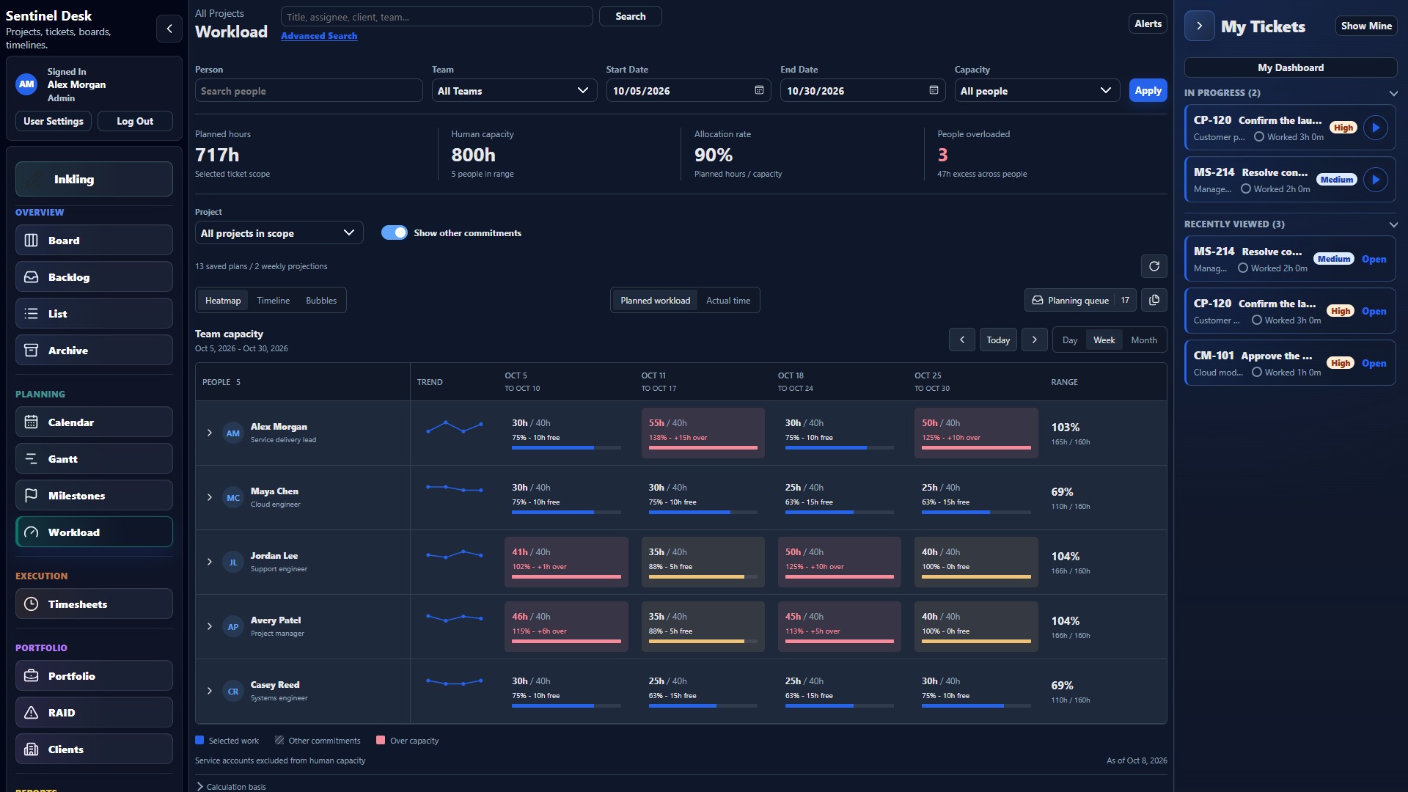Image resolution: width=1408 pixels, height=792 pixels.
Task: Open Archive in sidebar
Action: click(x=94, y=351)
